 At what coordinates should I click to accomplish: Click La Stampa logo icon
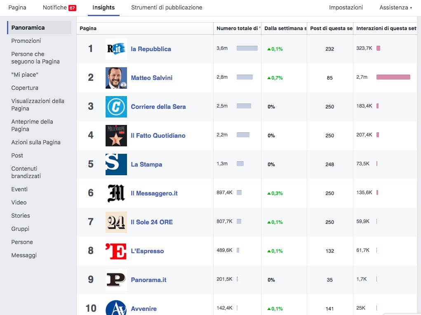click(x=116, y=165)
